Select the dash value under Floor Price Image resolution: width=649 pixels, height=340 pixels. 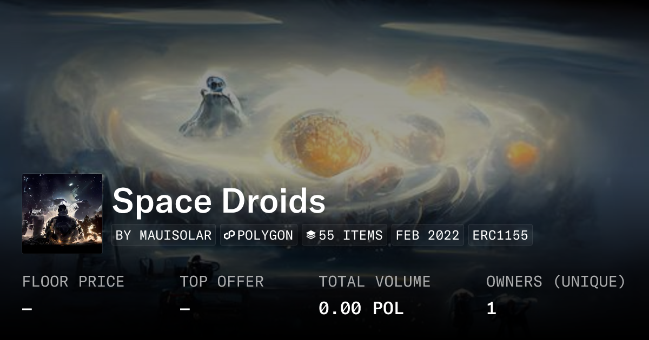27,309
